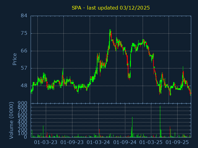This screenshot has width=198, height=148.
Task: Click the volume axis label 0
Action: tap(25, 137)
